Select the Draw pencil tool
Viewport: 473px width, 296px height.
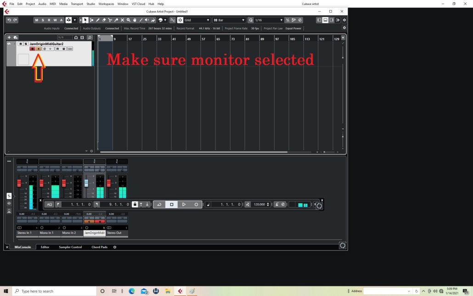(x=98, y=20)
